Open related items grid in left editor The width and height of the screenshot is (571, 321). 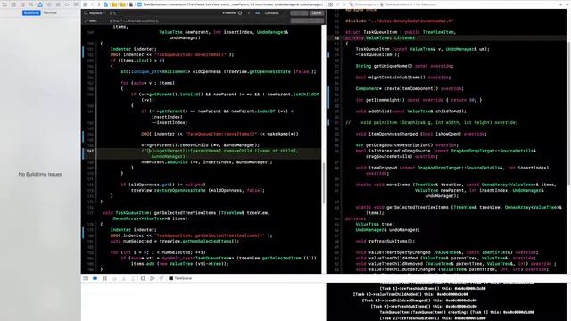[x=86, y=4]
